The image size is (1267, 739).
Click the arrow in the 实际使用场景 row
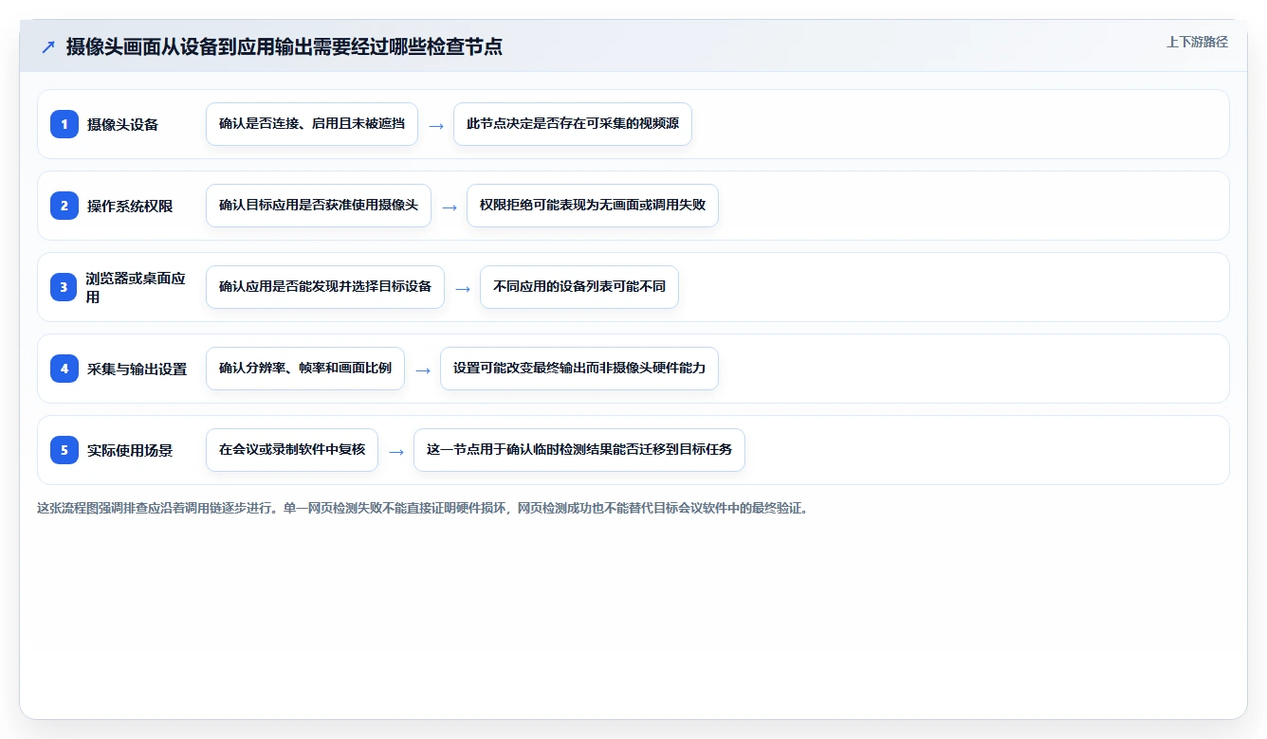395,451
